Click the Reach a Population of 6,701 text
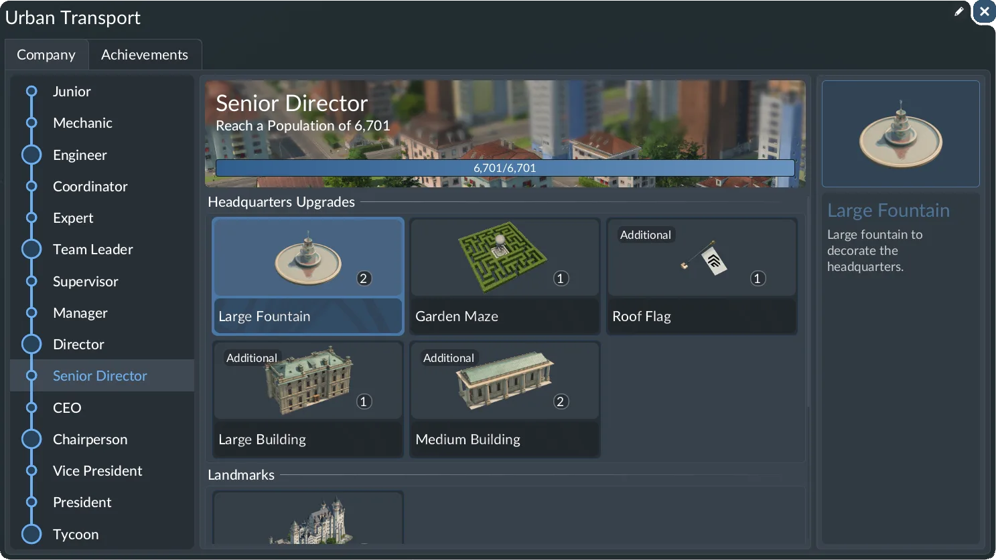The width and height of the screenshot is (996, 560). (303, 126)
